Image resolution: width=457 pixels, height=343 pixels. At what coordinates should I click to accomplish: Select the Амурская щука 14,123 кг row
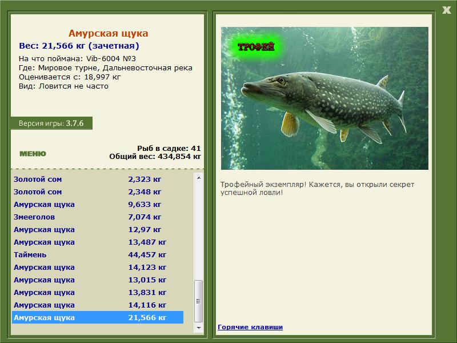(x=98, y=267)
